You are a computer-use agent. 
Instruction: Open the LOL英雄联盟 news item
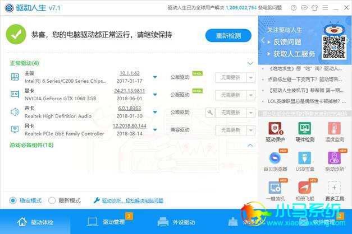click(x=307, y=101)
